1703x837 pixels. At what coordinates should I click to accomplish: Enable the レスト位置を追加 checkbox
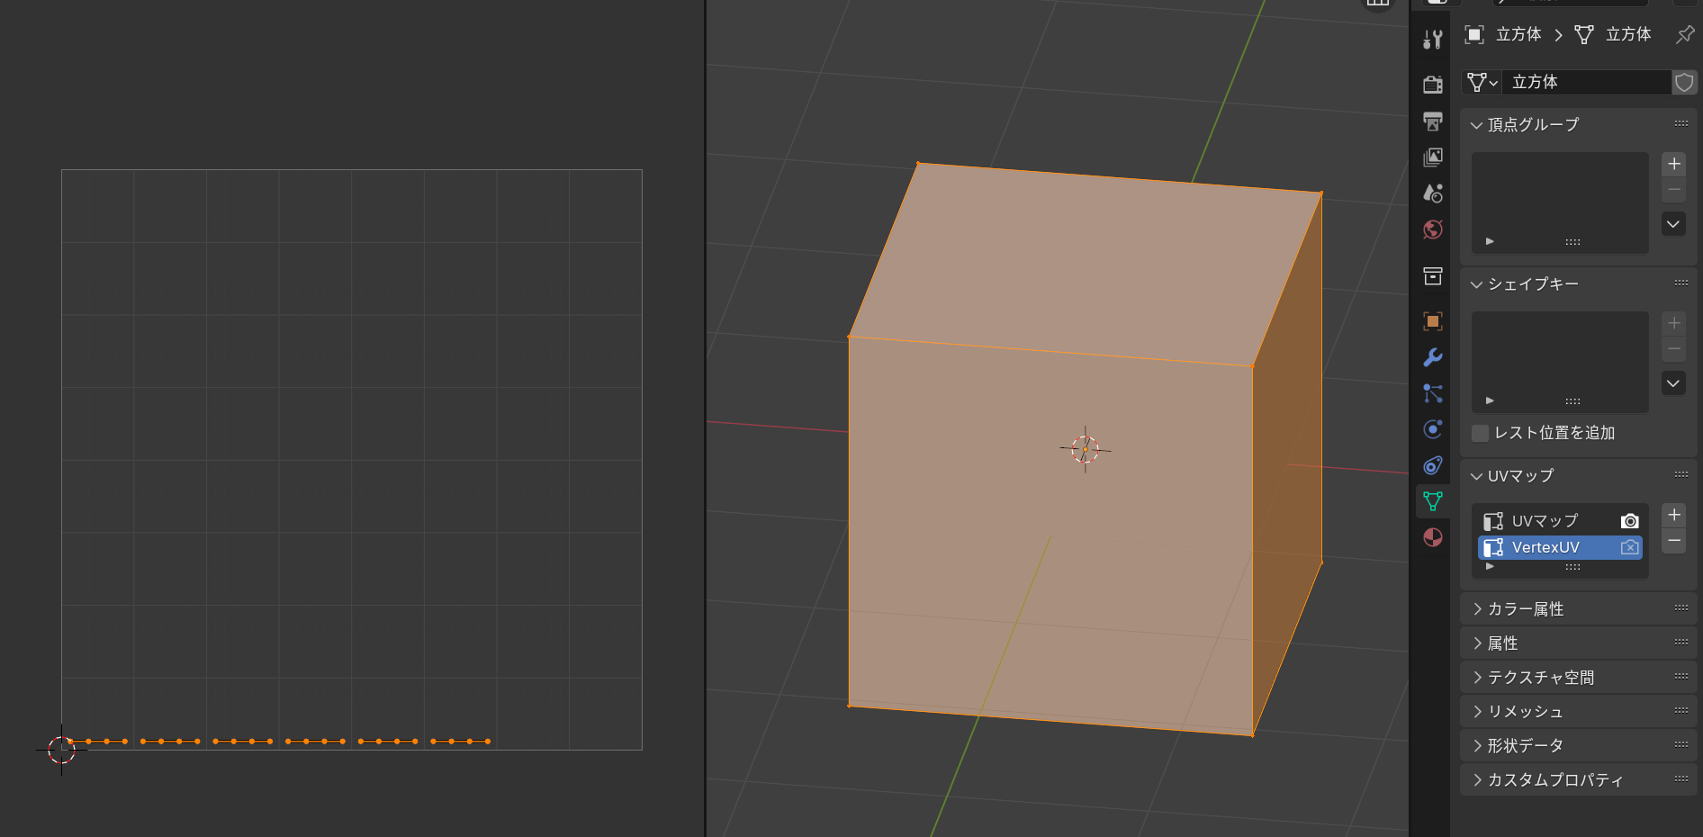click(1480, 433)
